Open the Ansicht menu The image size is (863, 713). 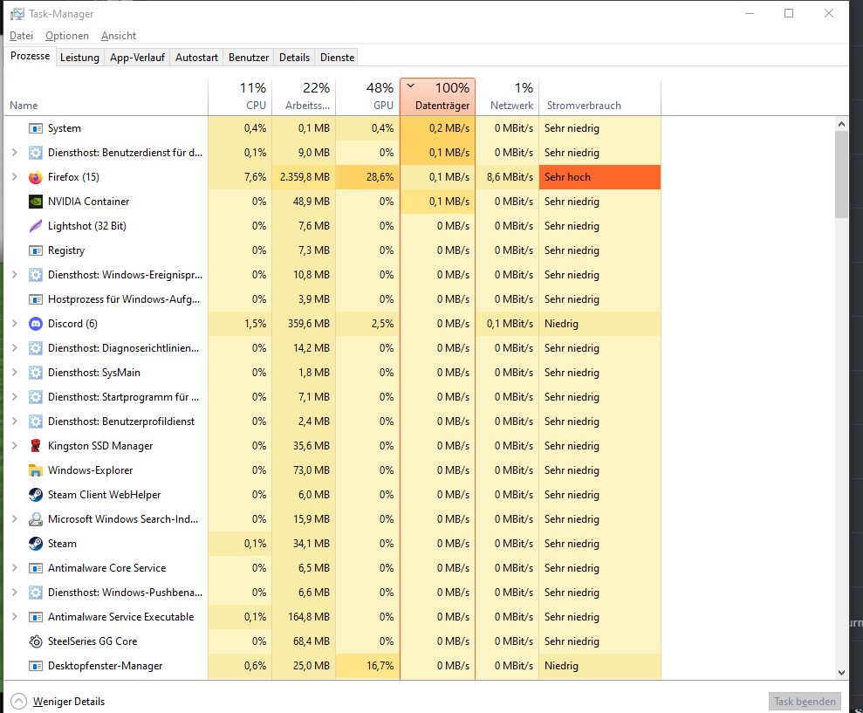pyautogui.click(x=119, y=36)
